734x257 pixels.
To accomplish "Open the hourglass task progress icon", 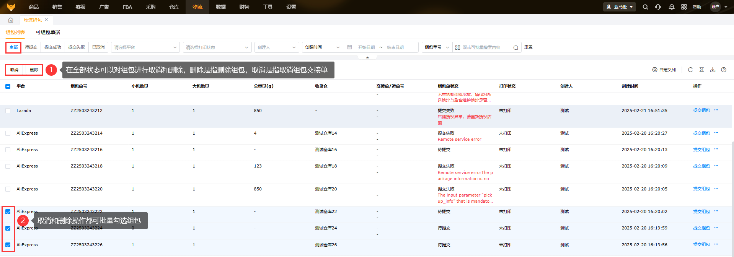I will click(x=701, y=70).
